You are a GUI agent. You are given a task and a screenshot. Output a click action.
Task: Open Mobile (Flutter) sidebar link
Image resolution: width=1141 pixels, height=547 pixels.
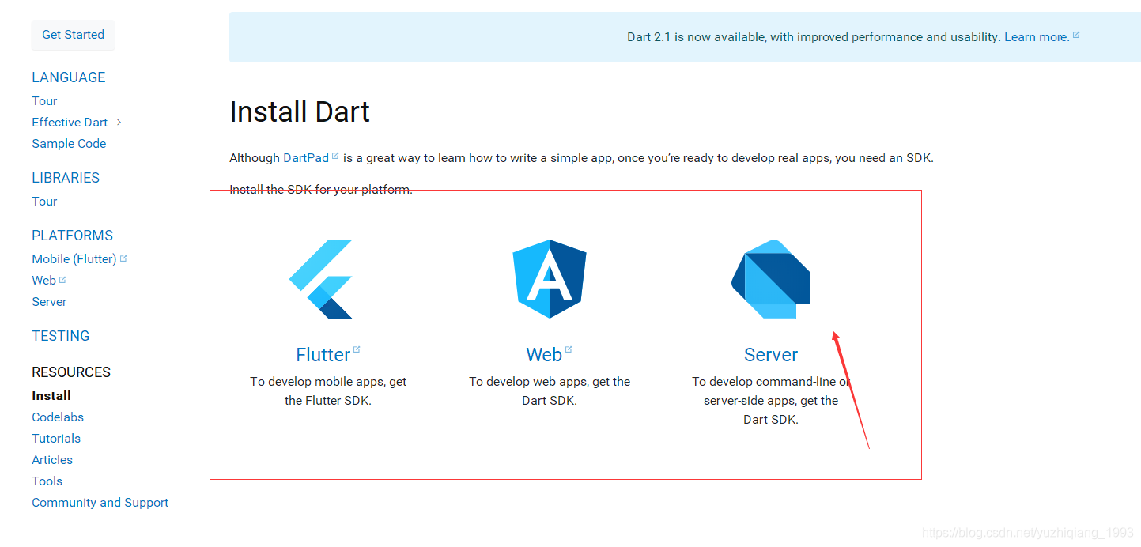74,259
